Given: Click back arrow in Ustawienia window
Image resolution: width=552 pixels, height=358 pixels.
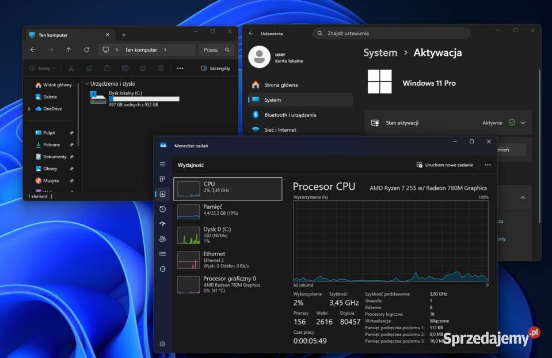Looking at the screenshot, I should [x=251, y=33].
